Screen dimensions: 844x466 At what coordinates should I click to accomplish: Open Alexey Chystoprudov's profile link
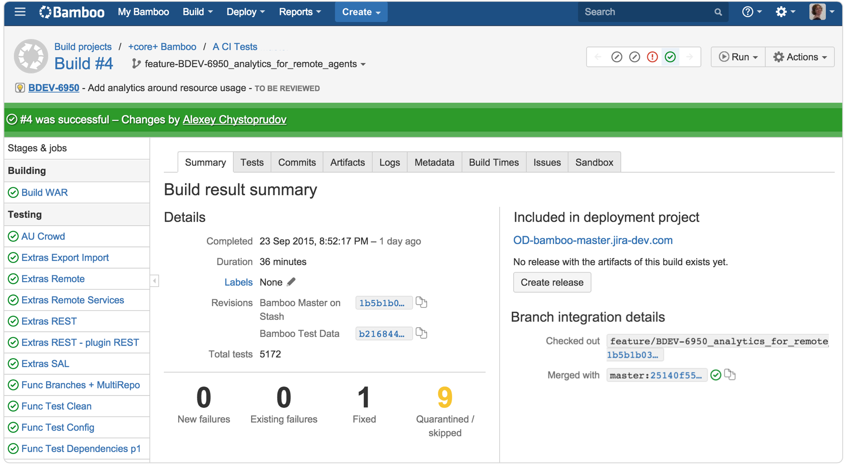pyautogui.click(x=234, y=120)
